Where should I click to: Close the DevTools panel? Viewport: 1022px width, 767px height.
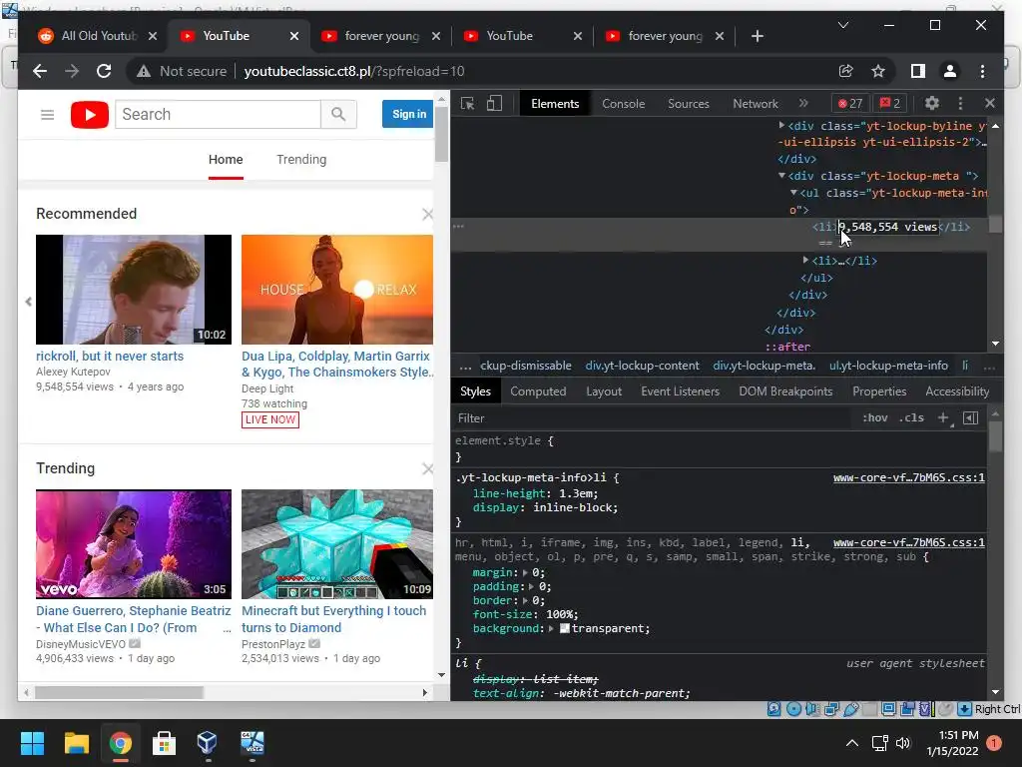pos(990,103)
